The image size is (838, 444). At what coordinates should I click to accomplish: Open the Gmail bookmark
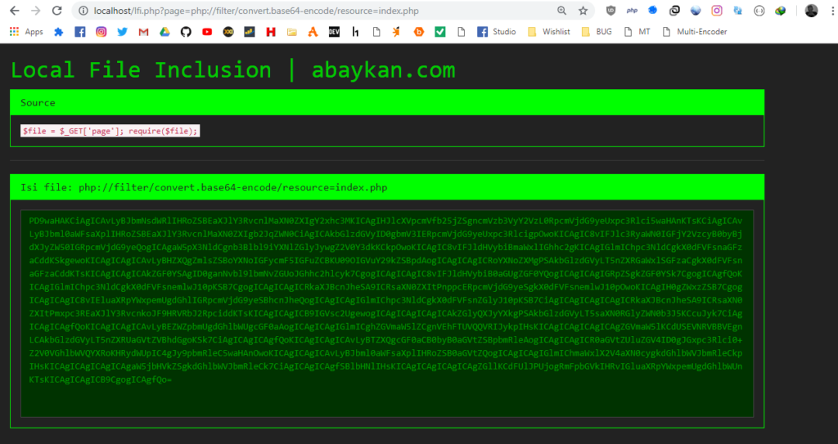point(143,32)
